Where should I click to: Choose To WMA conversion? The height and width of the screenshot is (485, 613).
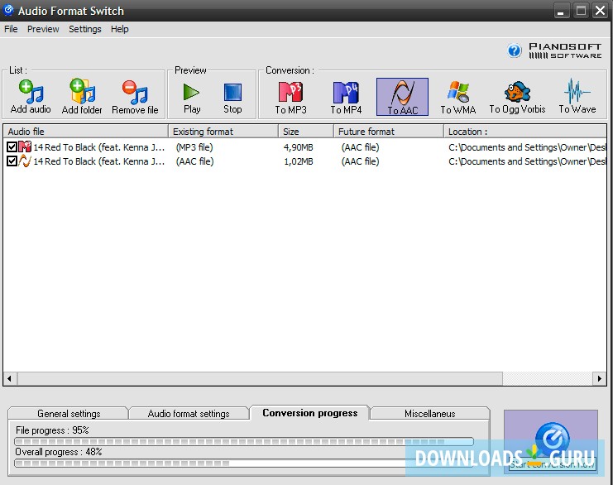(458, 98)
